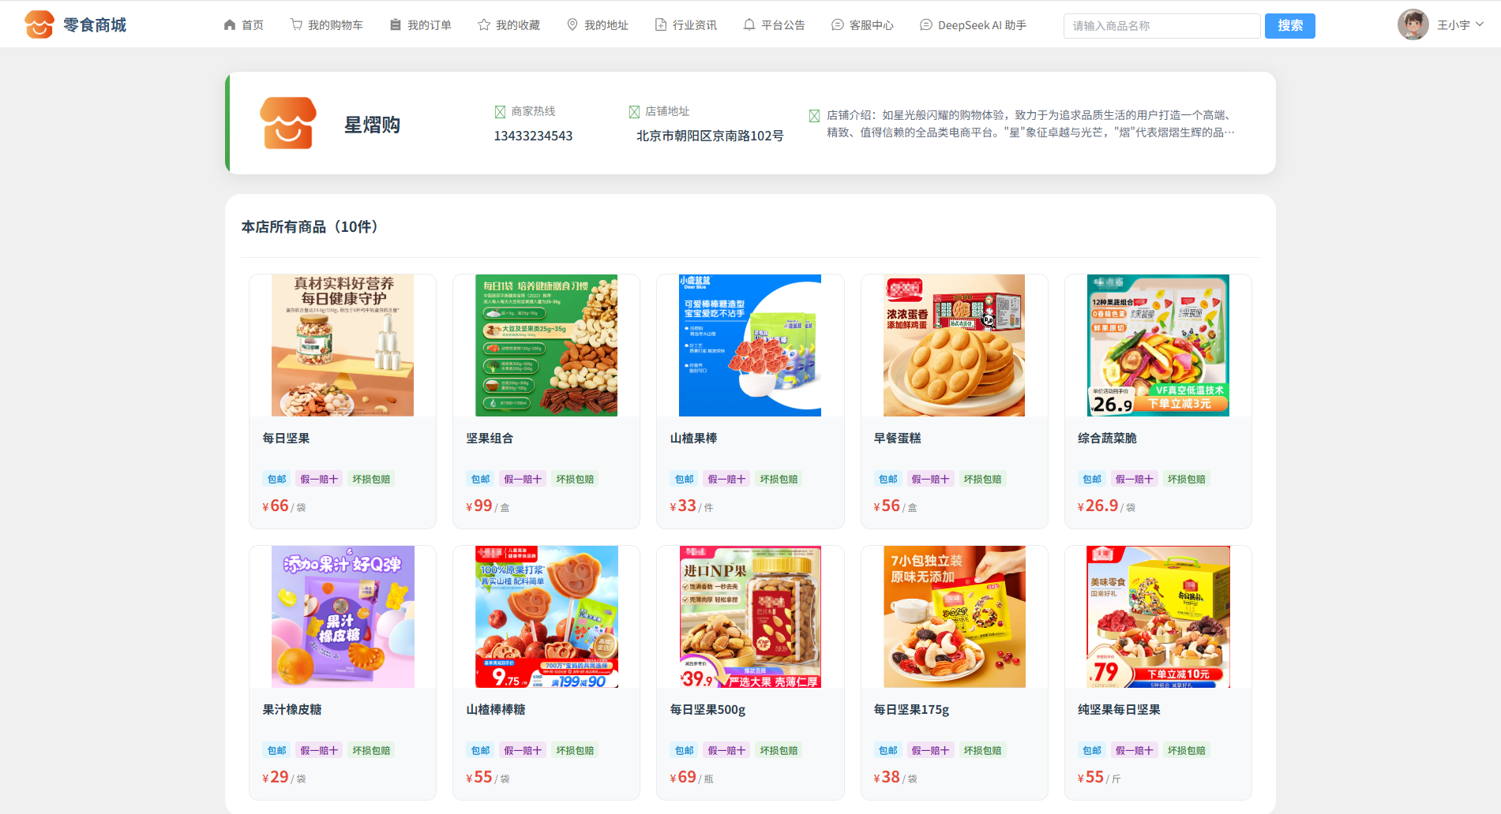
Task: Open the 每日坚果 product thumbnail
Action: tap(343, 345)
